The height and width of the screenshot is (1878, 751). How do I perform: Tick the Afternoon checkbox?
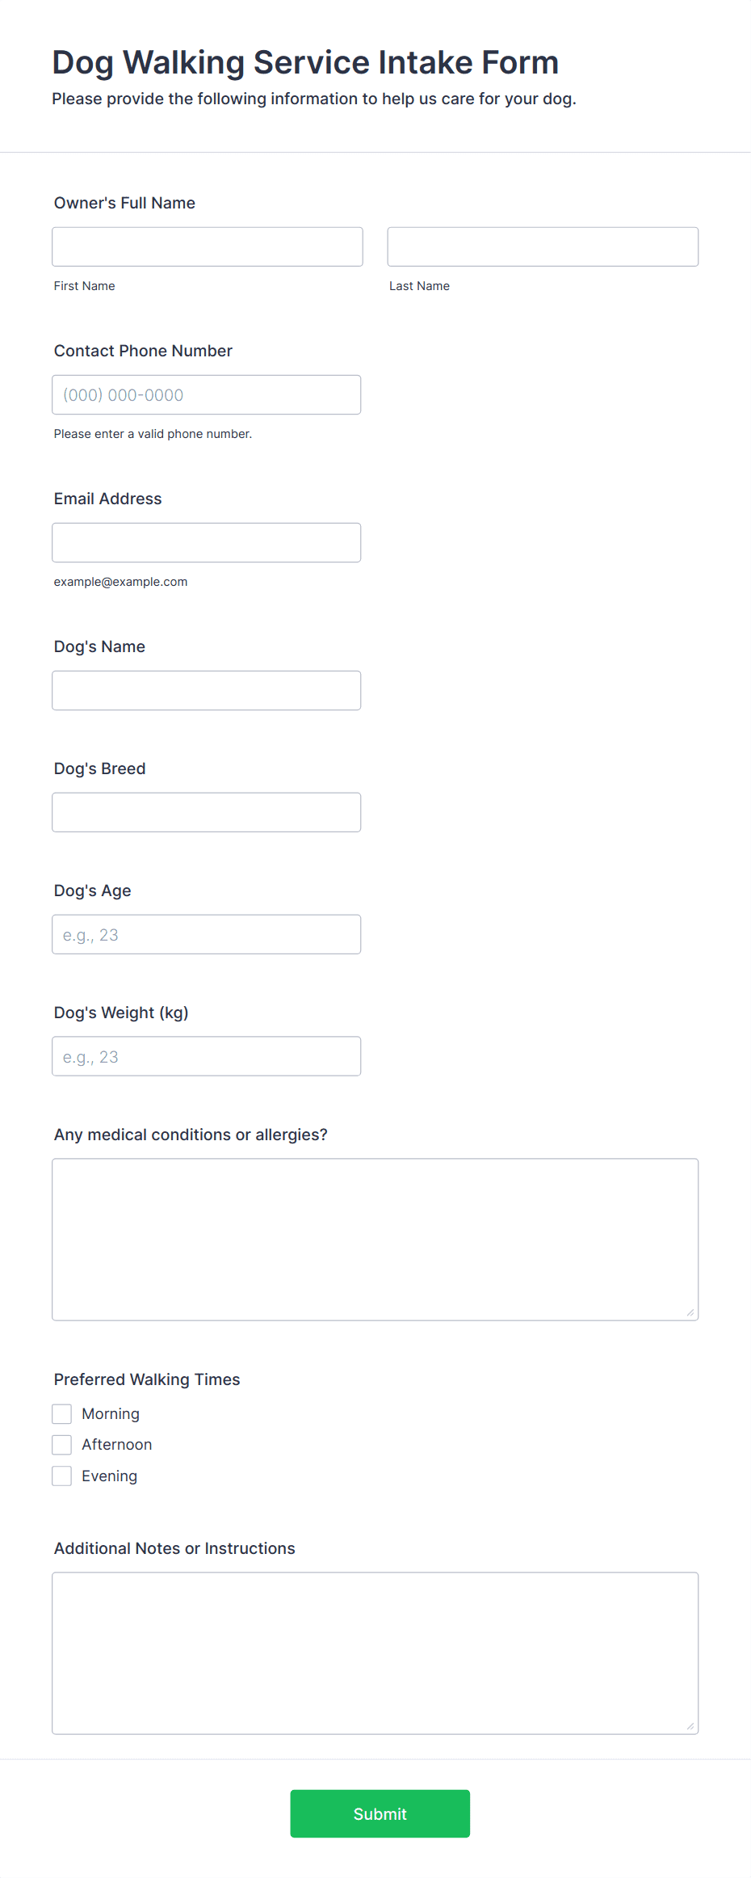tap(62, 1445)
